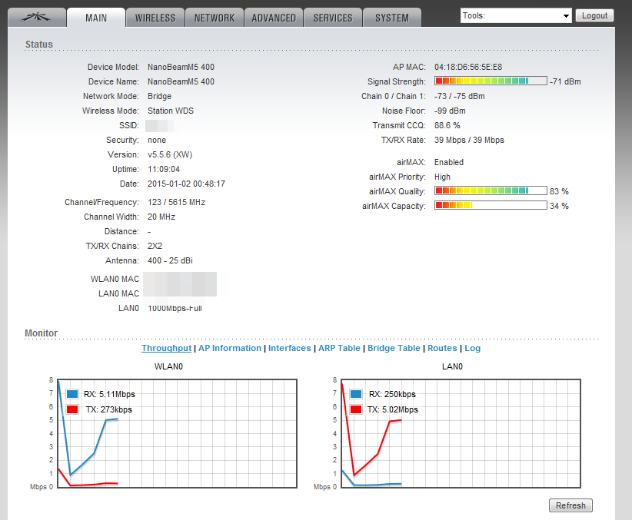Expand the Tools dropdown
Screen dimensions: 632x520
pos(516,15)
